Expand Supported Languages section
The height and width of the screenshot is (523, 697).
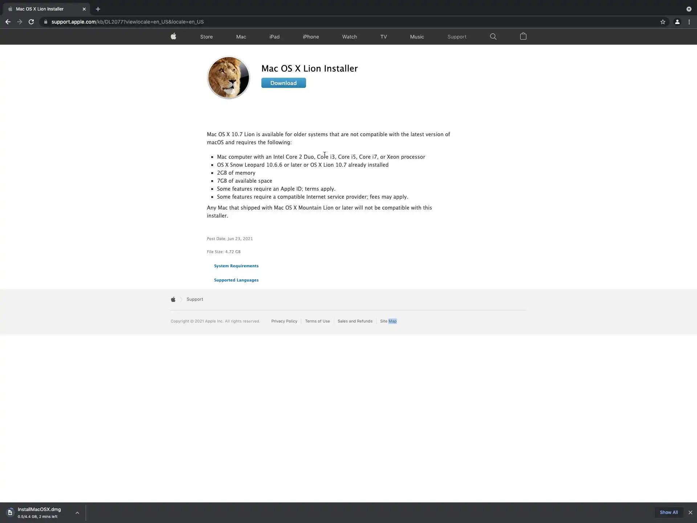236,280
